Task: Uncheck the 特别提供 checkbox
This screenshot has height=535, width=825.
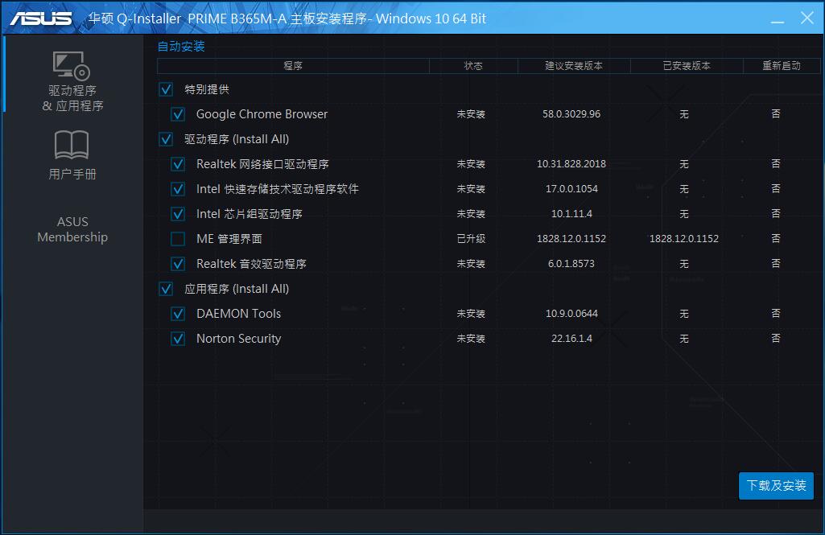Action: tap(166, 89)
